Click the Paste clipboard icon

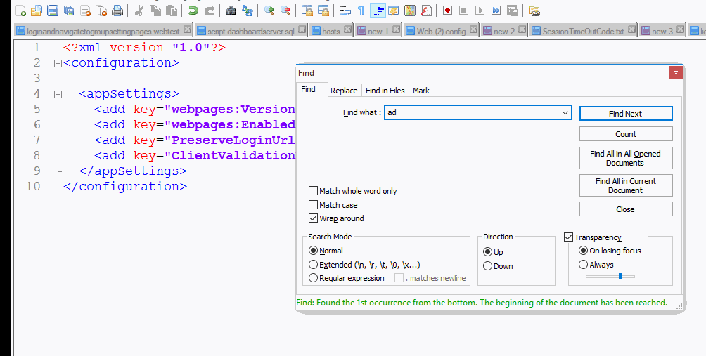coord(171,11)
